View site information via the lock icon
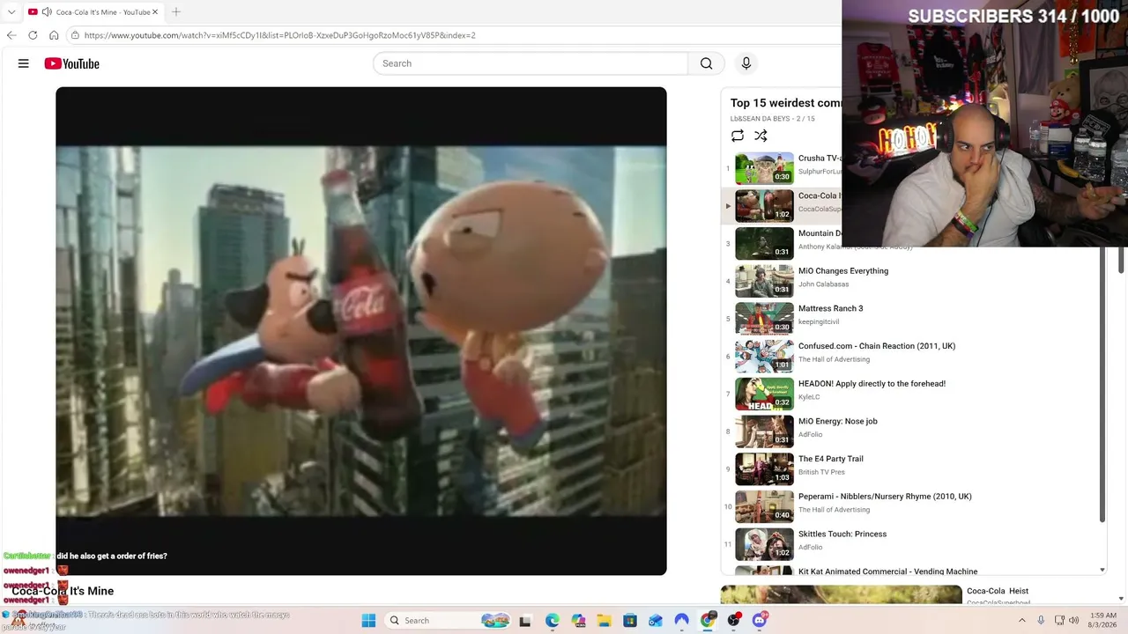 coord(76,35)
